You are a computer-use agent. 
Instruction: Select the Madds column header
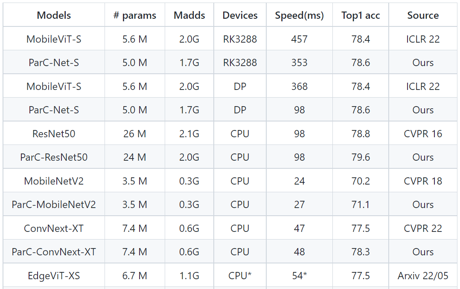[189, 15]
